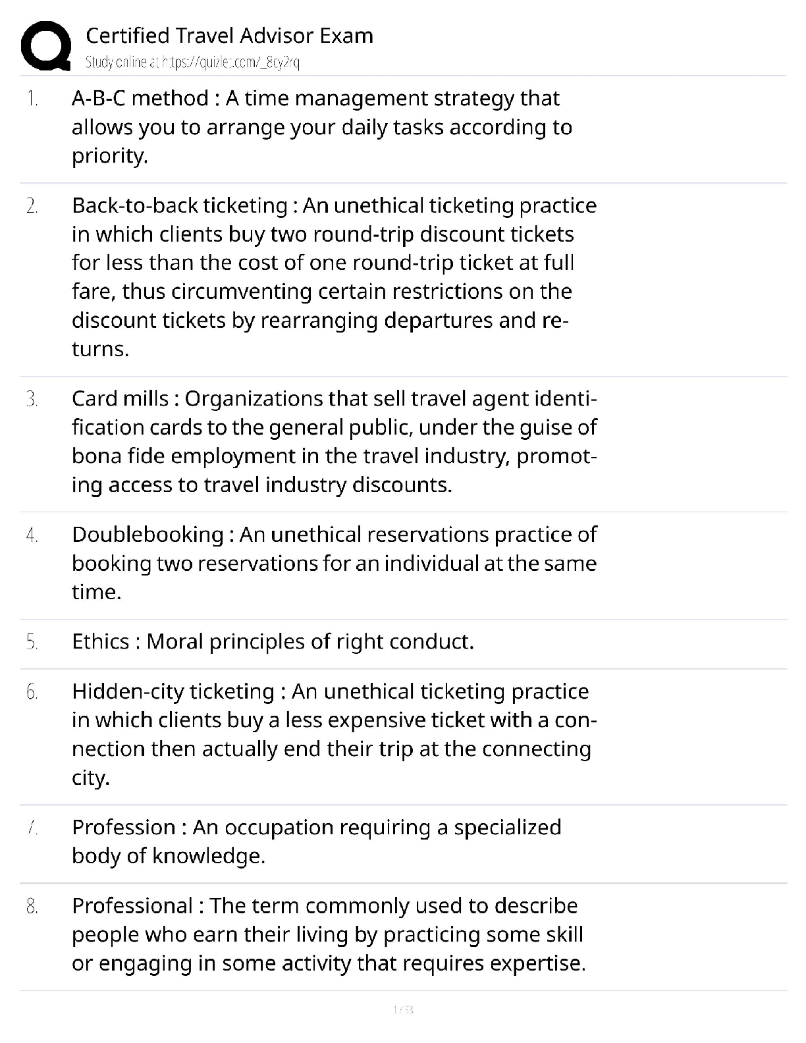The image size is (806, 1043).
Task: Click the item number 1 marker
Action: [32, 99]
